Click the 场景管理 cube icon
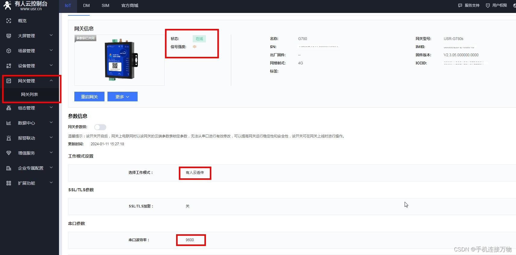Screen dimensions: 516x255 (x=9, y=51)
